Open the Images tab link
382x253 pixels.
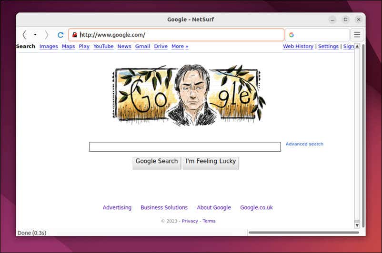[49, 46]
